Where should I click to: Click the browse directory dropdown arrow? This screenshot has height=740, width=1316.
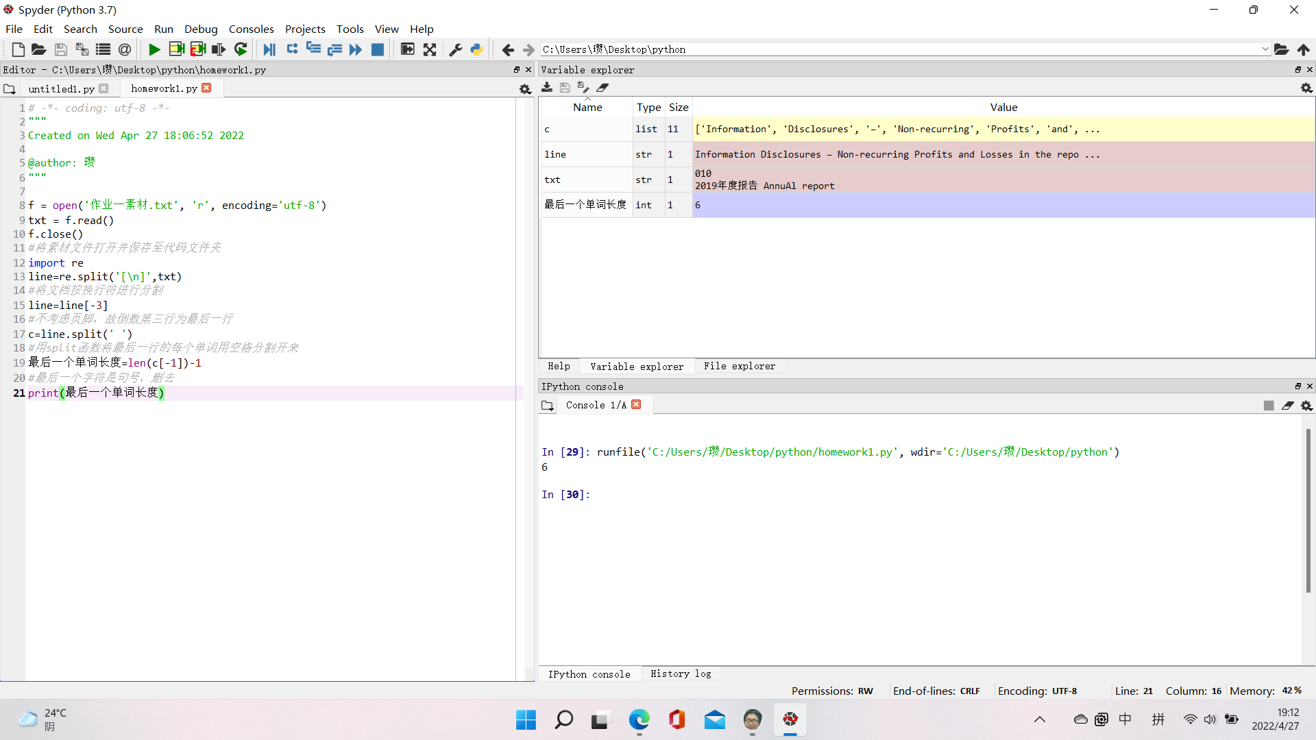click(1265, 49)
